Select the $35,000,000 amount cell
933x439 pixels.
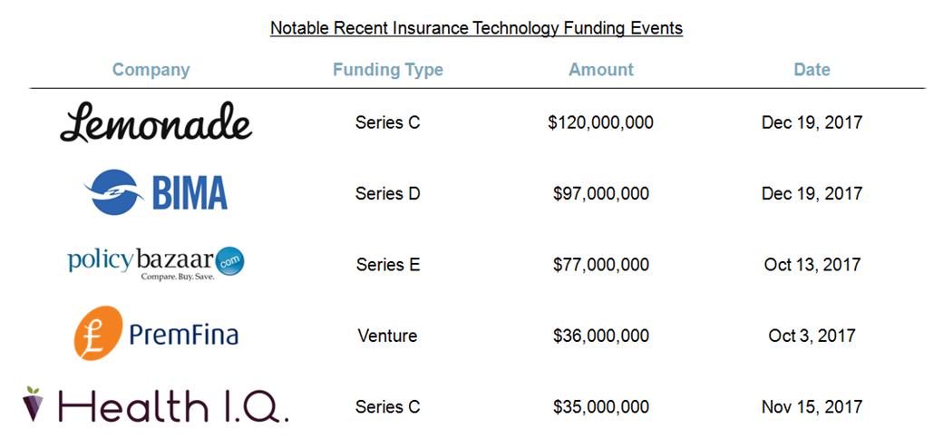pos(601,407)
